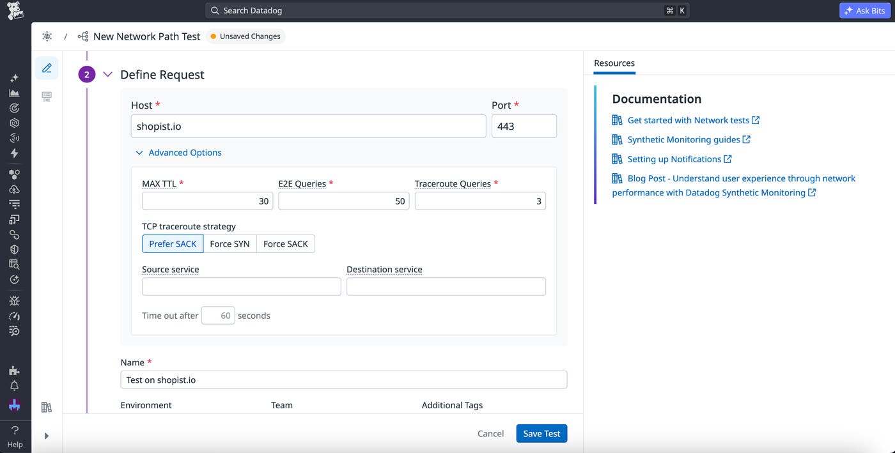Screen dimensions: 895x453
Task: Choose Force SACK traceroute strategy
Action: click(285, 243)
